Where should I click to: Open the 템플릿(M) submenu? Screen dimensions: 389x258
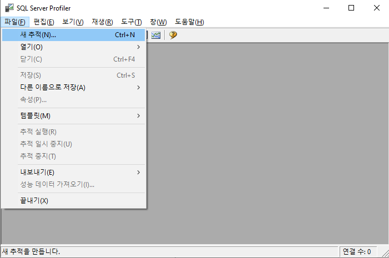pyautogui.click(x=73, y=116)
